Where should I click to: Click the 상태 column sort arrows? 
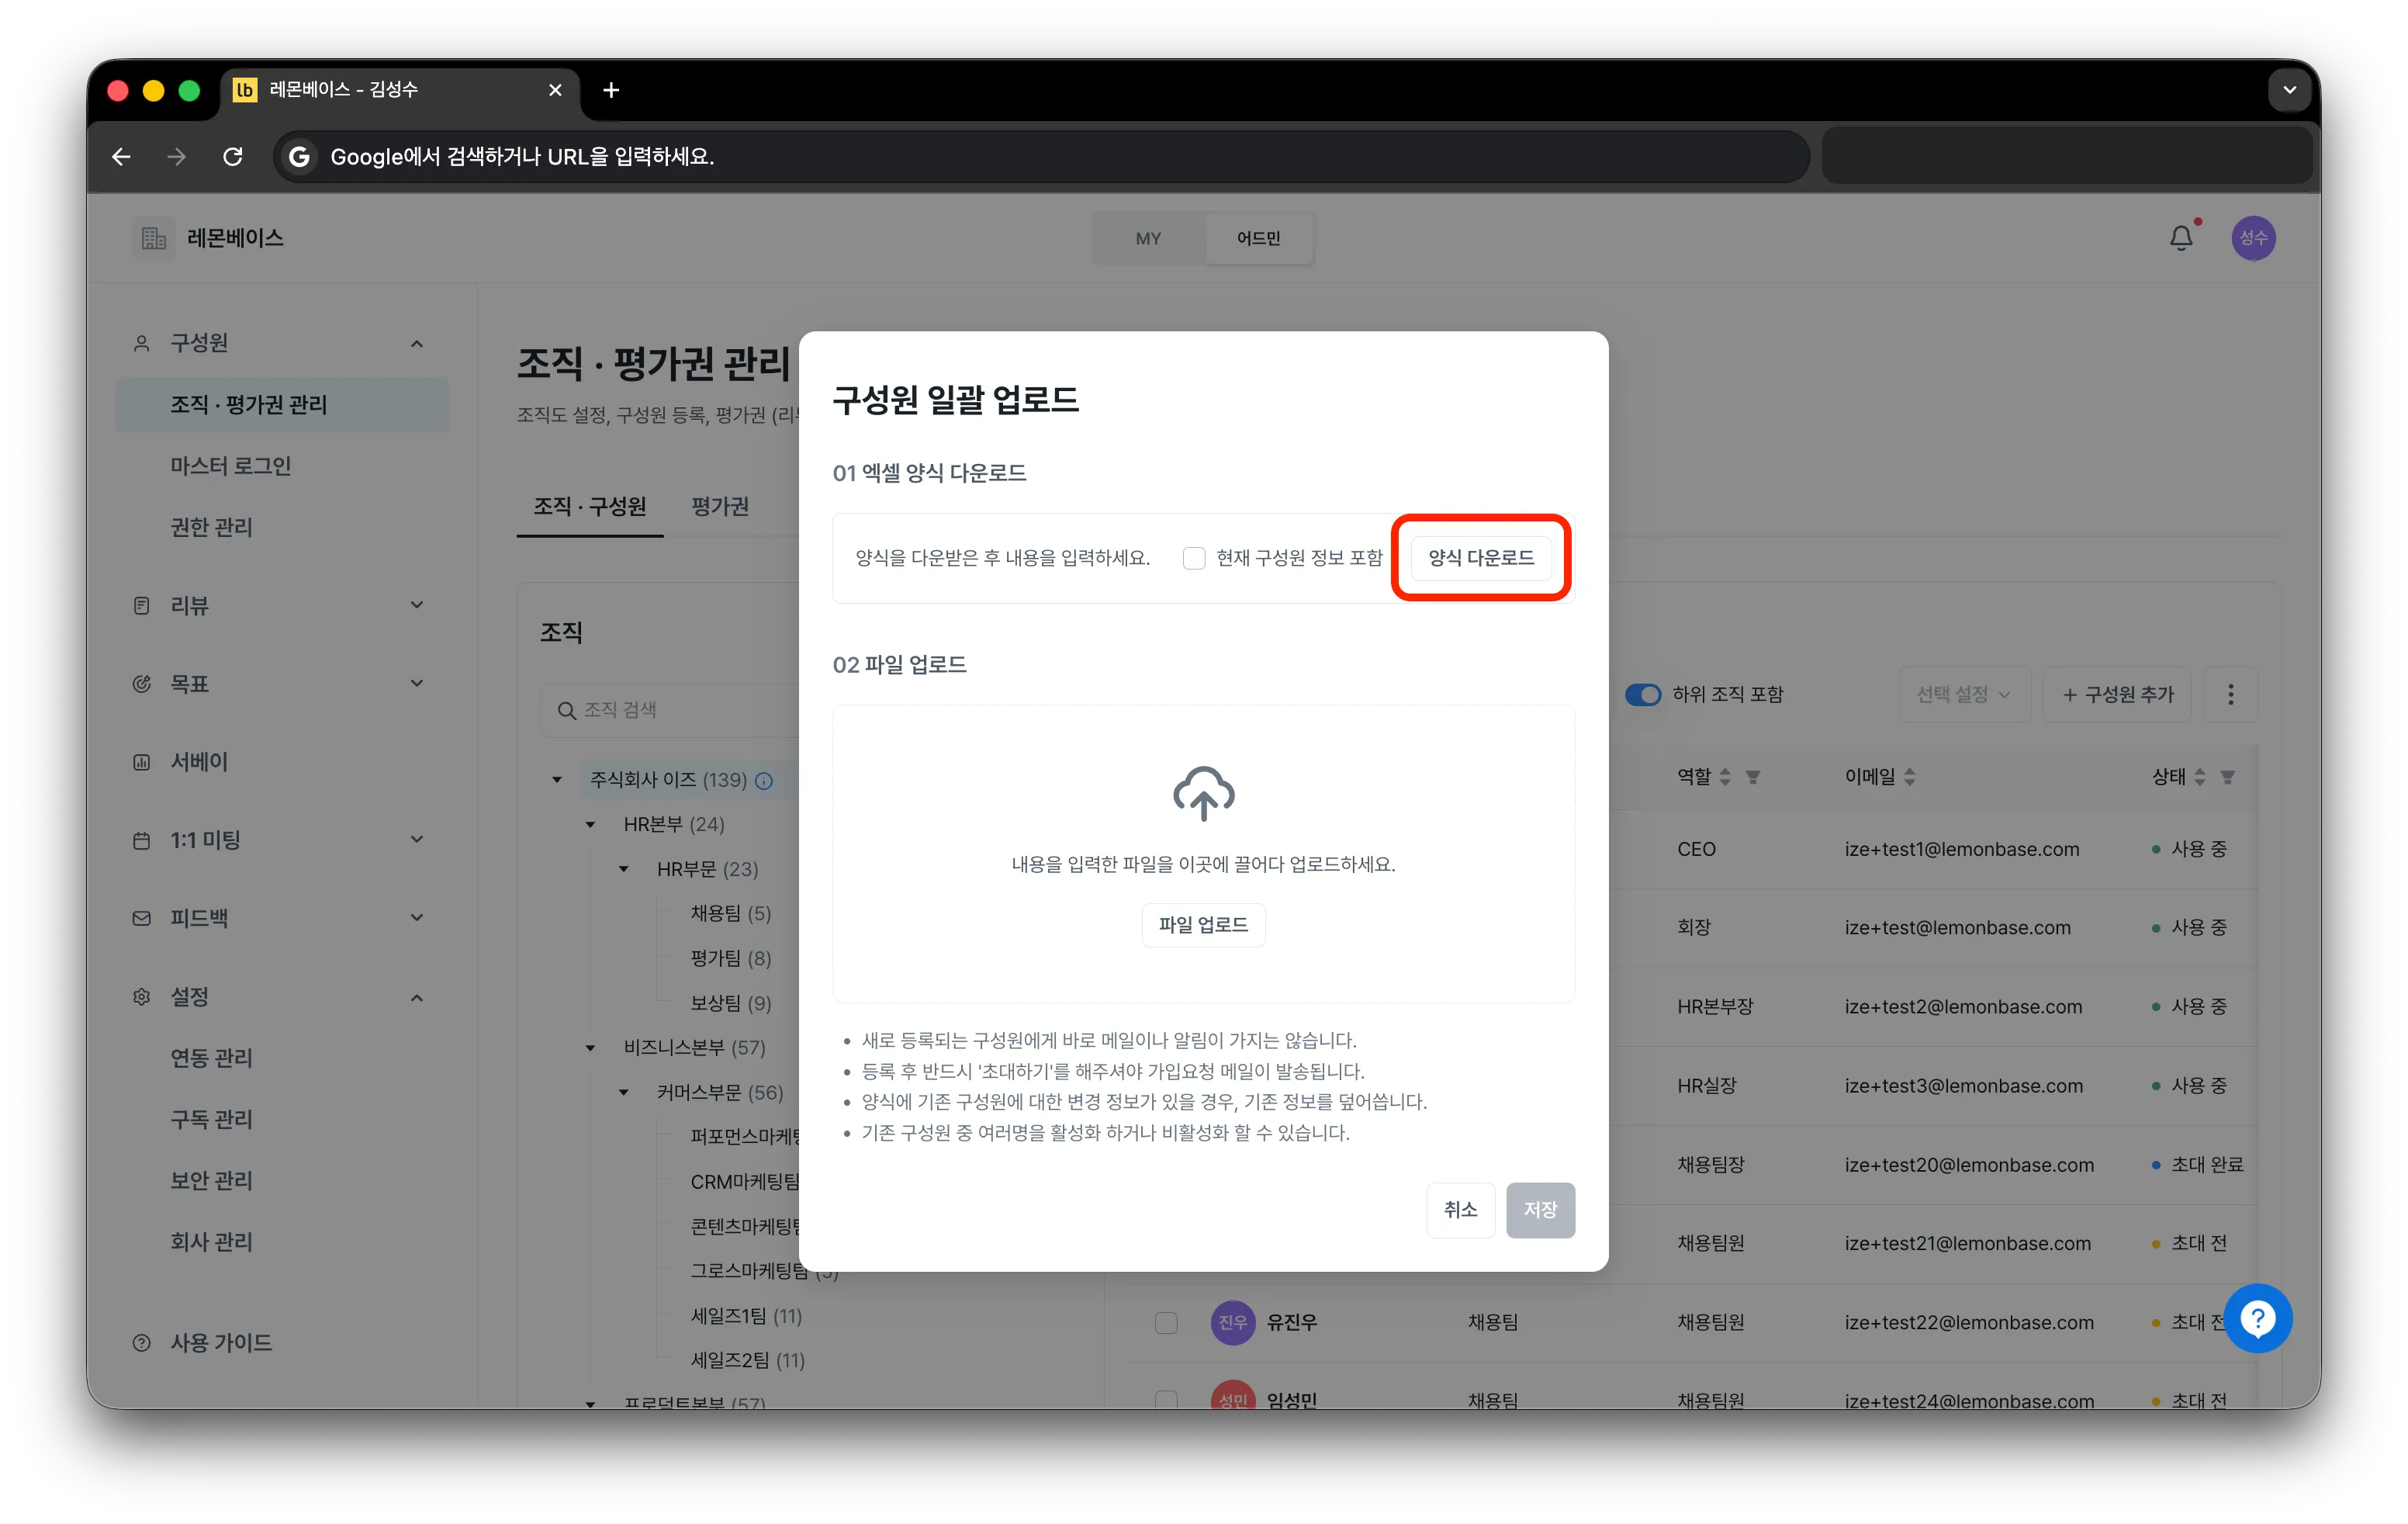tap(2200, 777)
